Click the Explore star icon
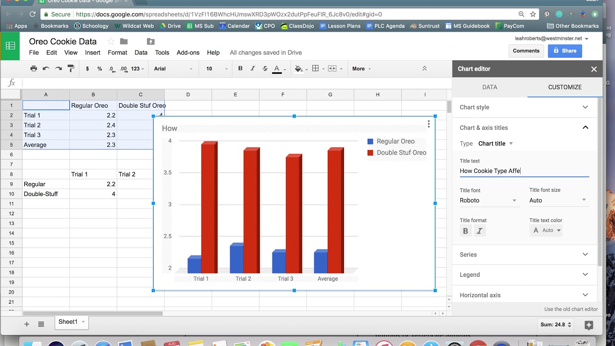Screen dimensions: 615x346 pos(589,325)
